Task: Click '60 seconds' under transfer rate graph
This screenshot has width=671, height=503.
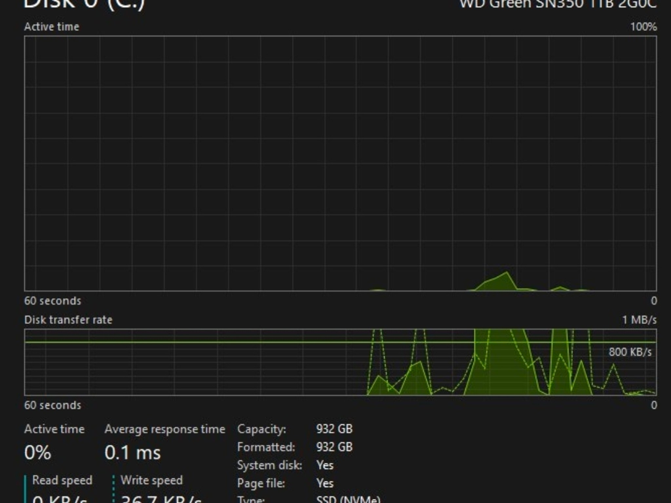Action: [52, 405]
